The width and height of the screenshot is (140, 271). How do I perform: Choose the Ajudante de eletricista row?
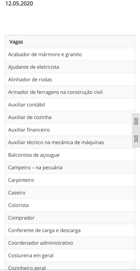[70, 67]
